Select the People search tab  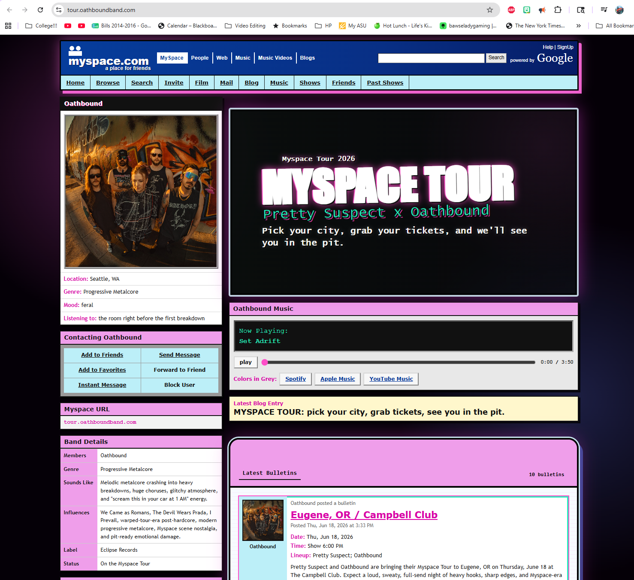pos(200,58)
